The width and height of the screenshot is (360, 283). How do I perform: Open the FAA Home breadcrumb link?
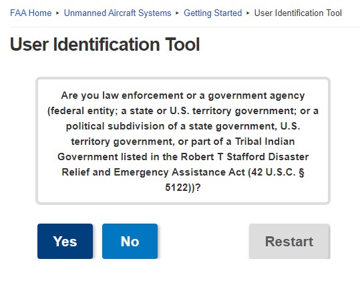pyautogui.click(x=31, y=13)
